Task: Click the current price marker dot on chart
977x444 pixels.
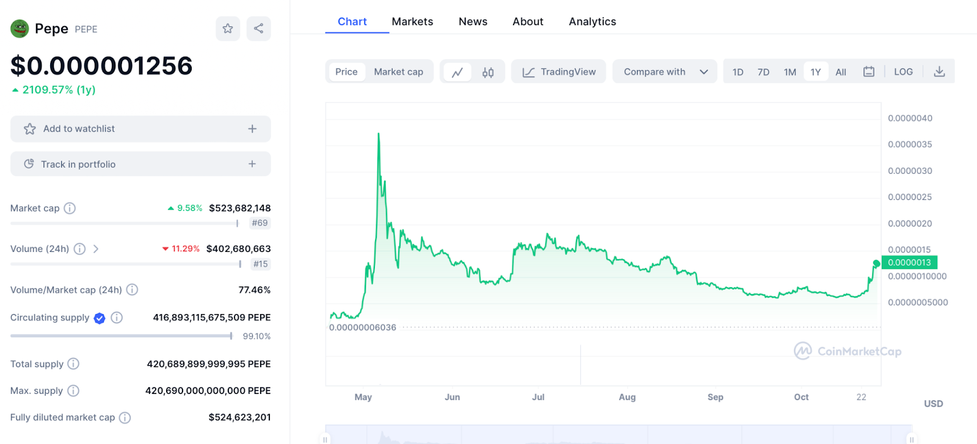Action: click(876, 263)
